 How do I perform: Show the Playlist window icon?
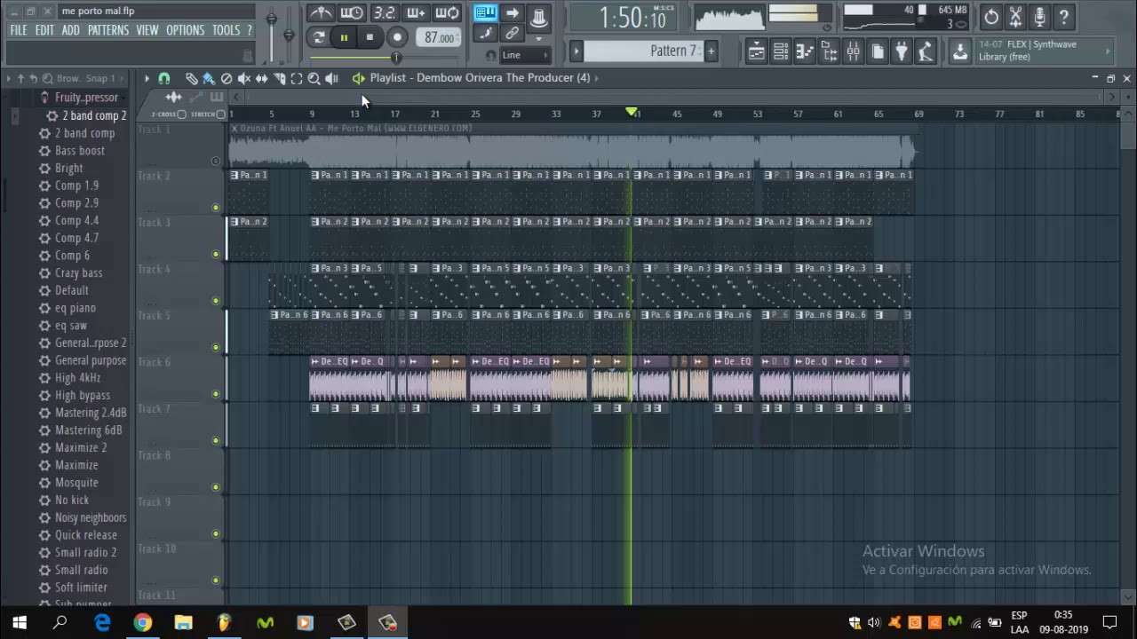(756, 51)
